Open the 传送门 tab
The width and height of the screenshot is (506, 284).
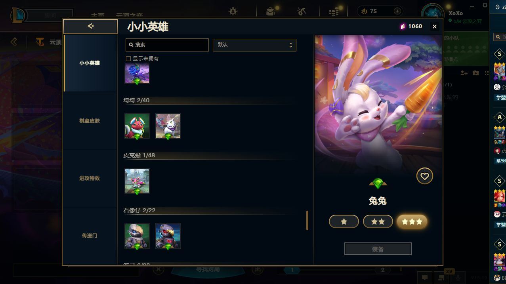(90, 236)
